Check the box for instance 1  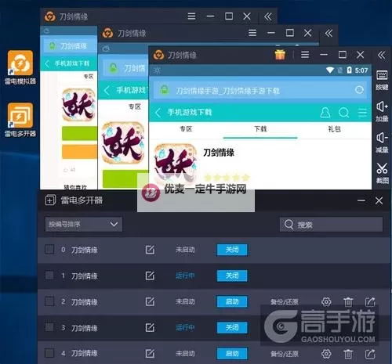click(49, 276)
